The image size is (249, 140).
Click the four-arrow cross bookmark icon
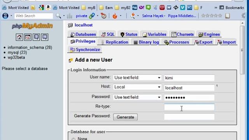tap(175, 7)
